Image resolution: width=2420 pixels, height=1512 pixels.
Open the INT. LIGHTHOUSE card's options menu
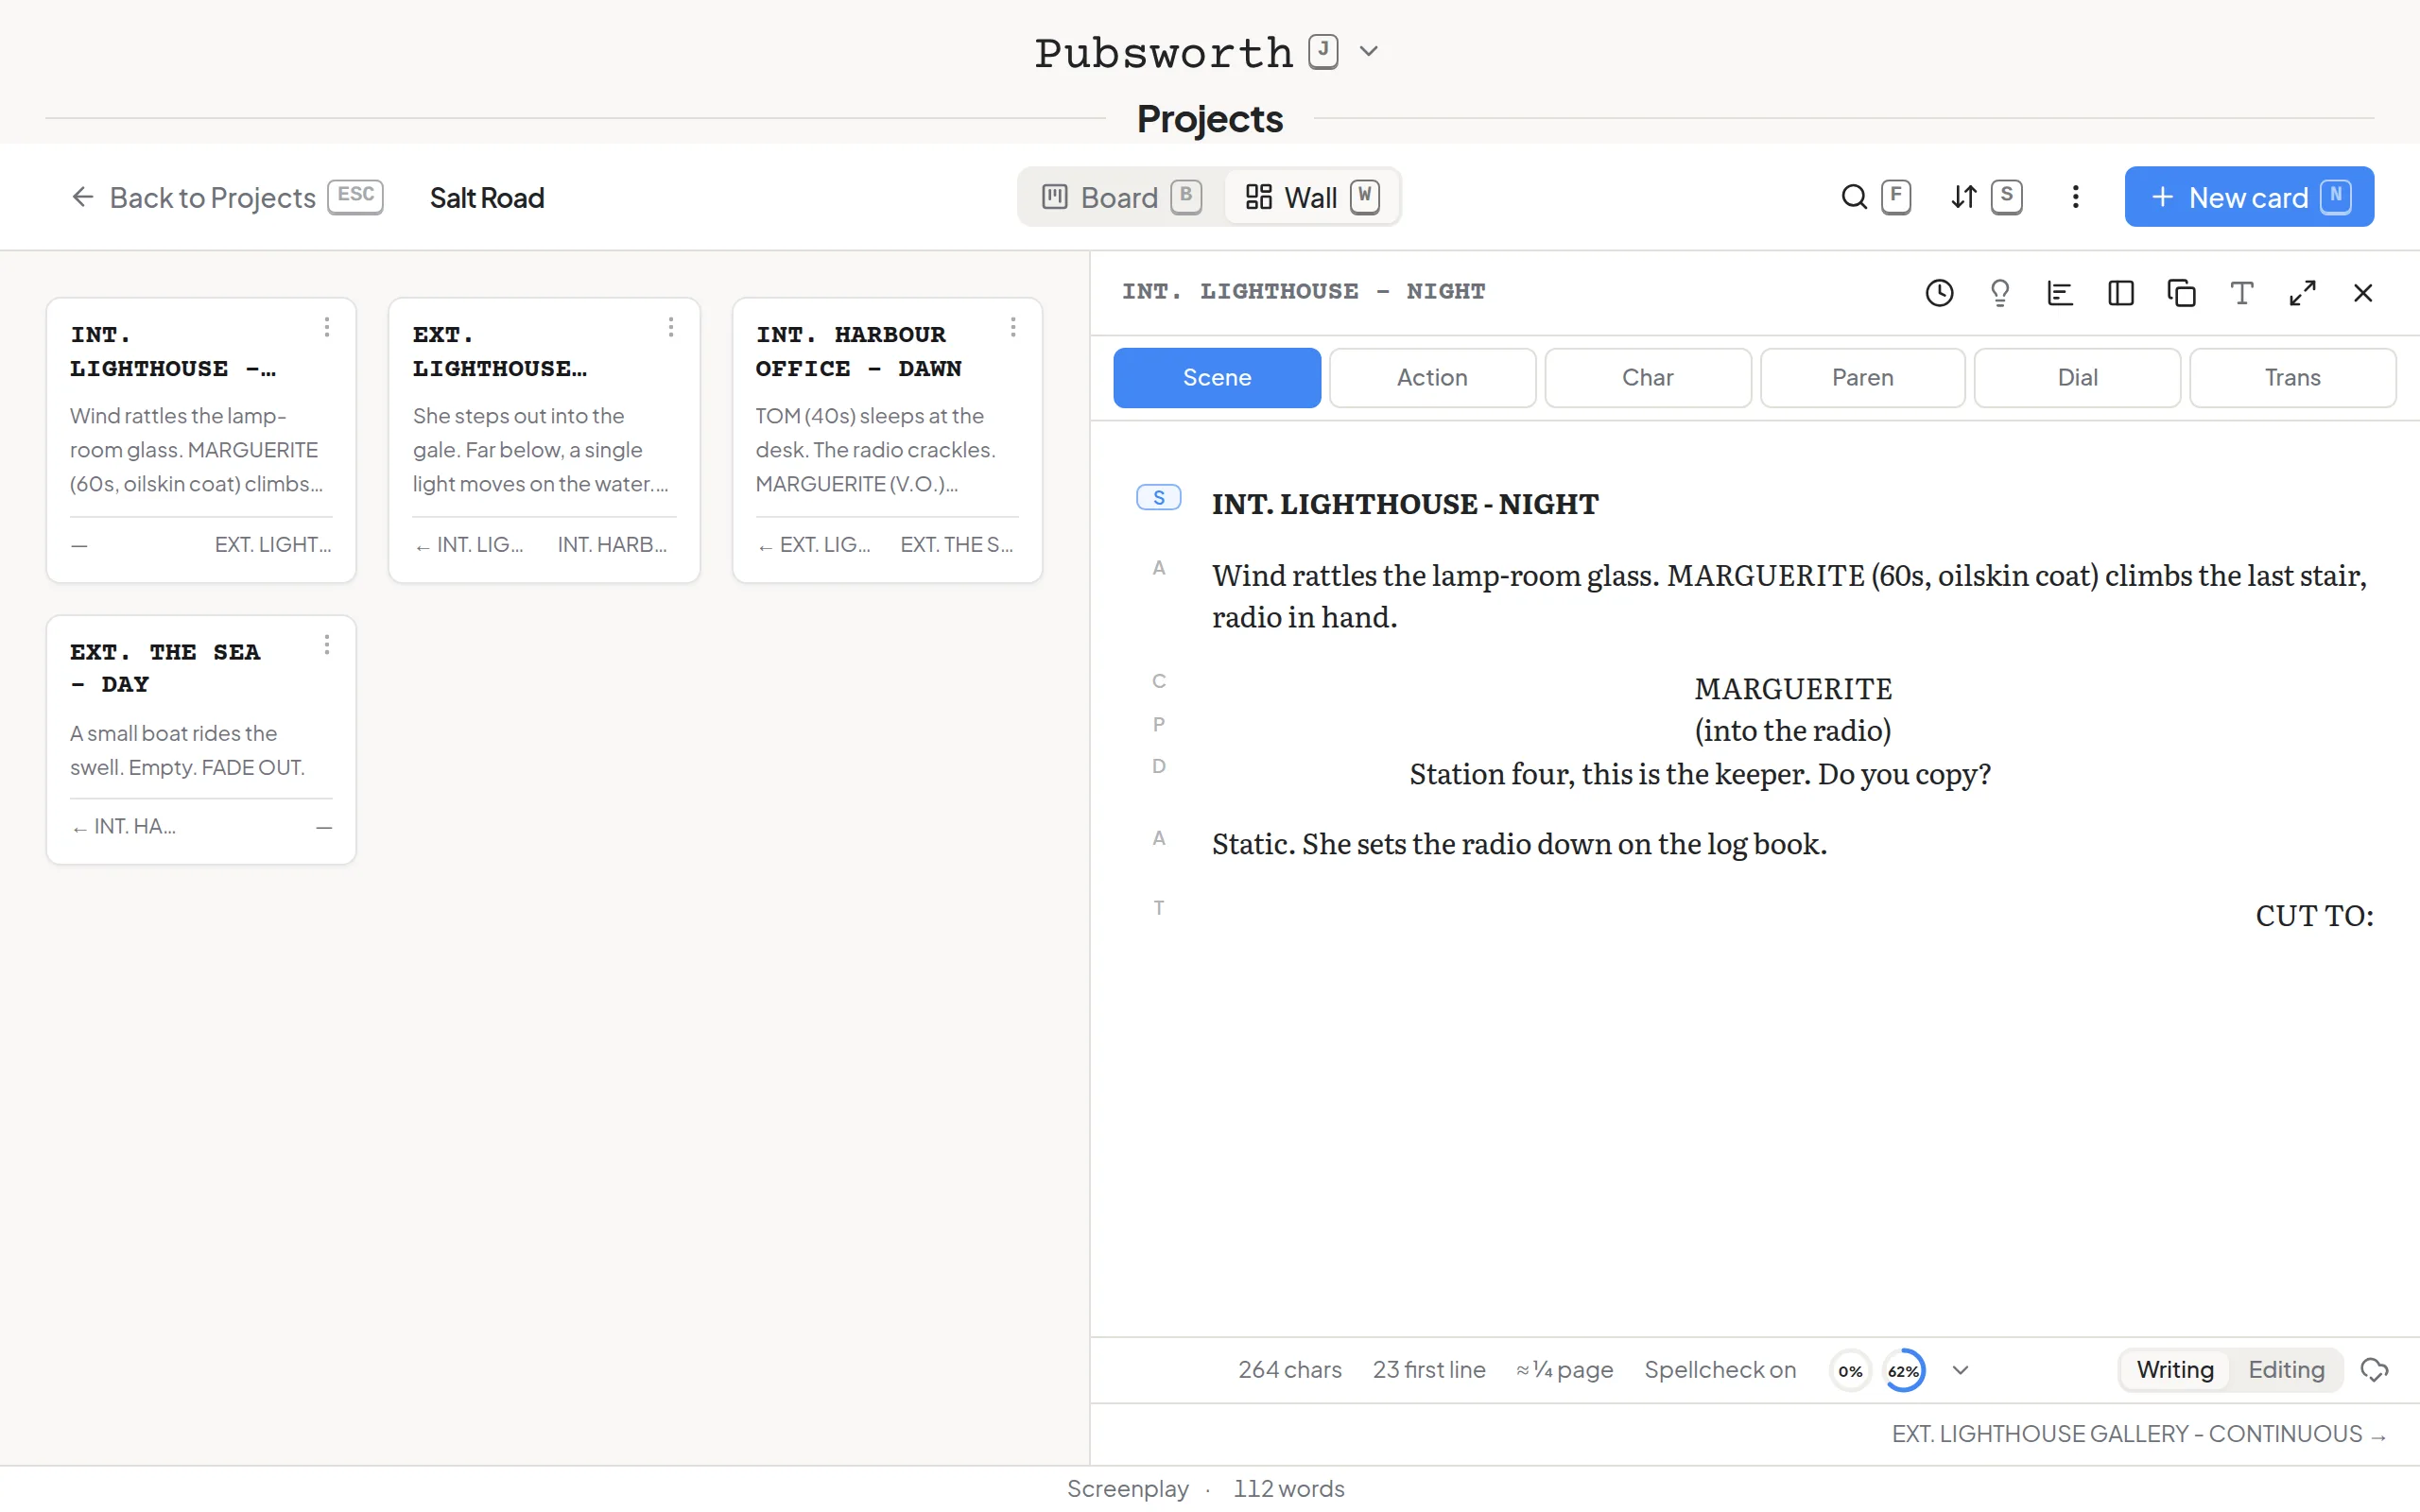[x=327, y=328]
